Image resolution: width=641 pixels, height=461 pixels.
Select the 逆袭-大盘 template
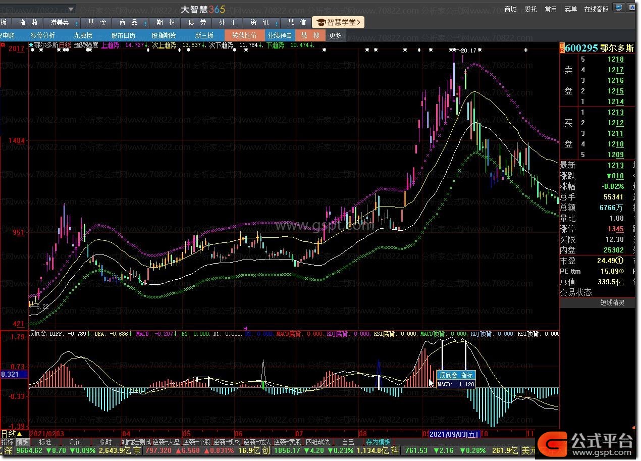tap(166, 442)
